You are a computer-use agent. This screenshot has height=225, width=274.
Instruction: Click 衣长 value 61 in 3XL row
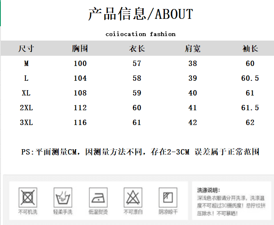[137, 123]
